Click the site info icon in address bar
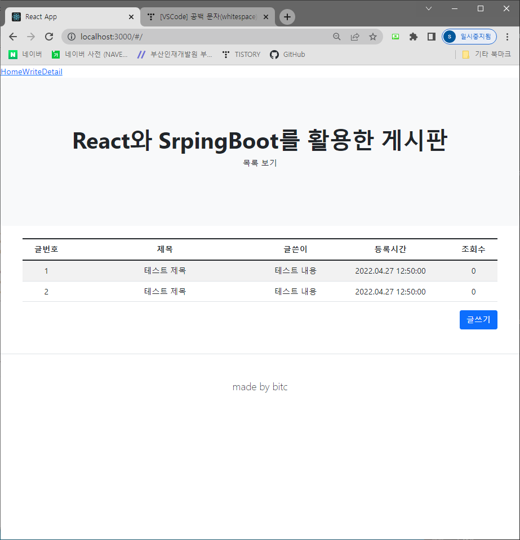Viewport: 520px width, 540px height. [72, 37]
